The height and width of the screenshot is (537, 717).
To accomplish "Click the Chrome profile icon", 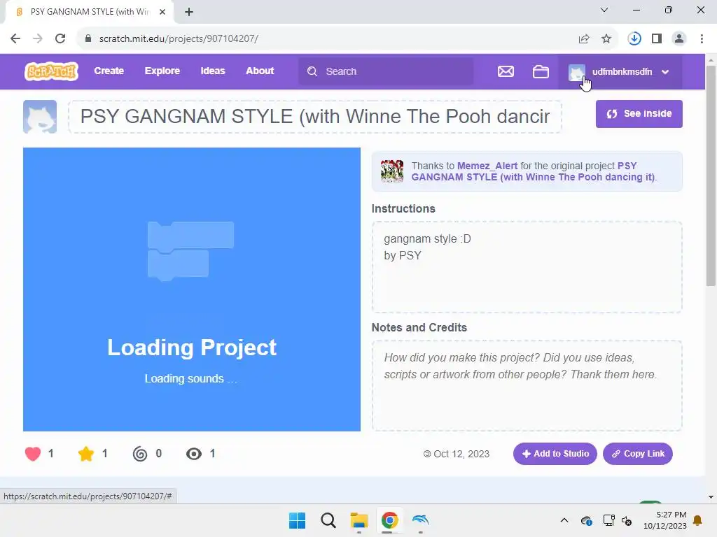I will coord(679,39).
